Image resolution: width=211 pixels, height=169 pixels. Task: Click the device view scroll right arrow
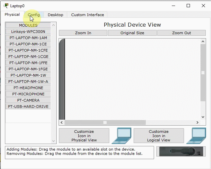pos(198,123)
